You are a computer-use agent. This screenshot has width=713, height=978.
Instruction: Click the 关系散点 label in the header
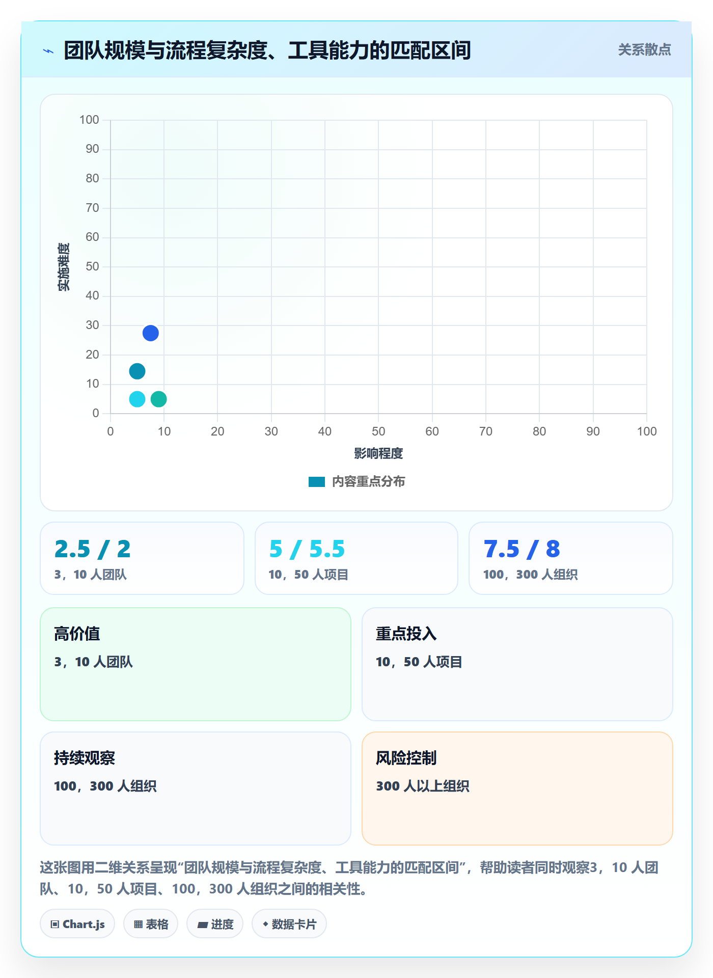pos(644,50)
